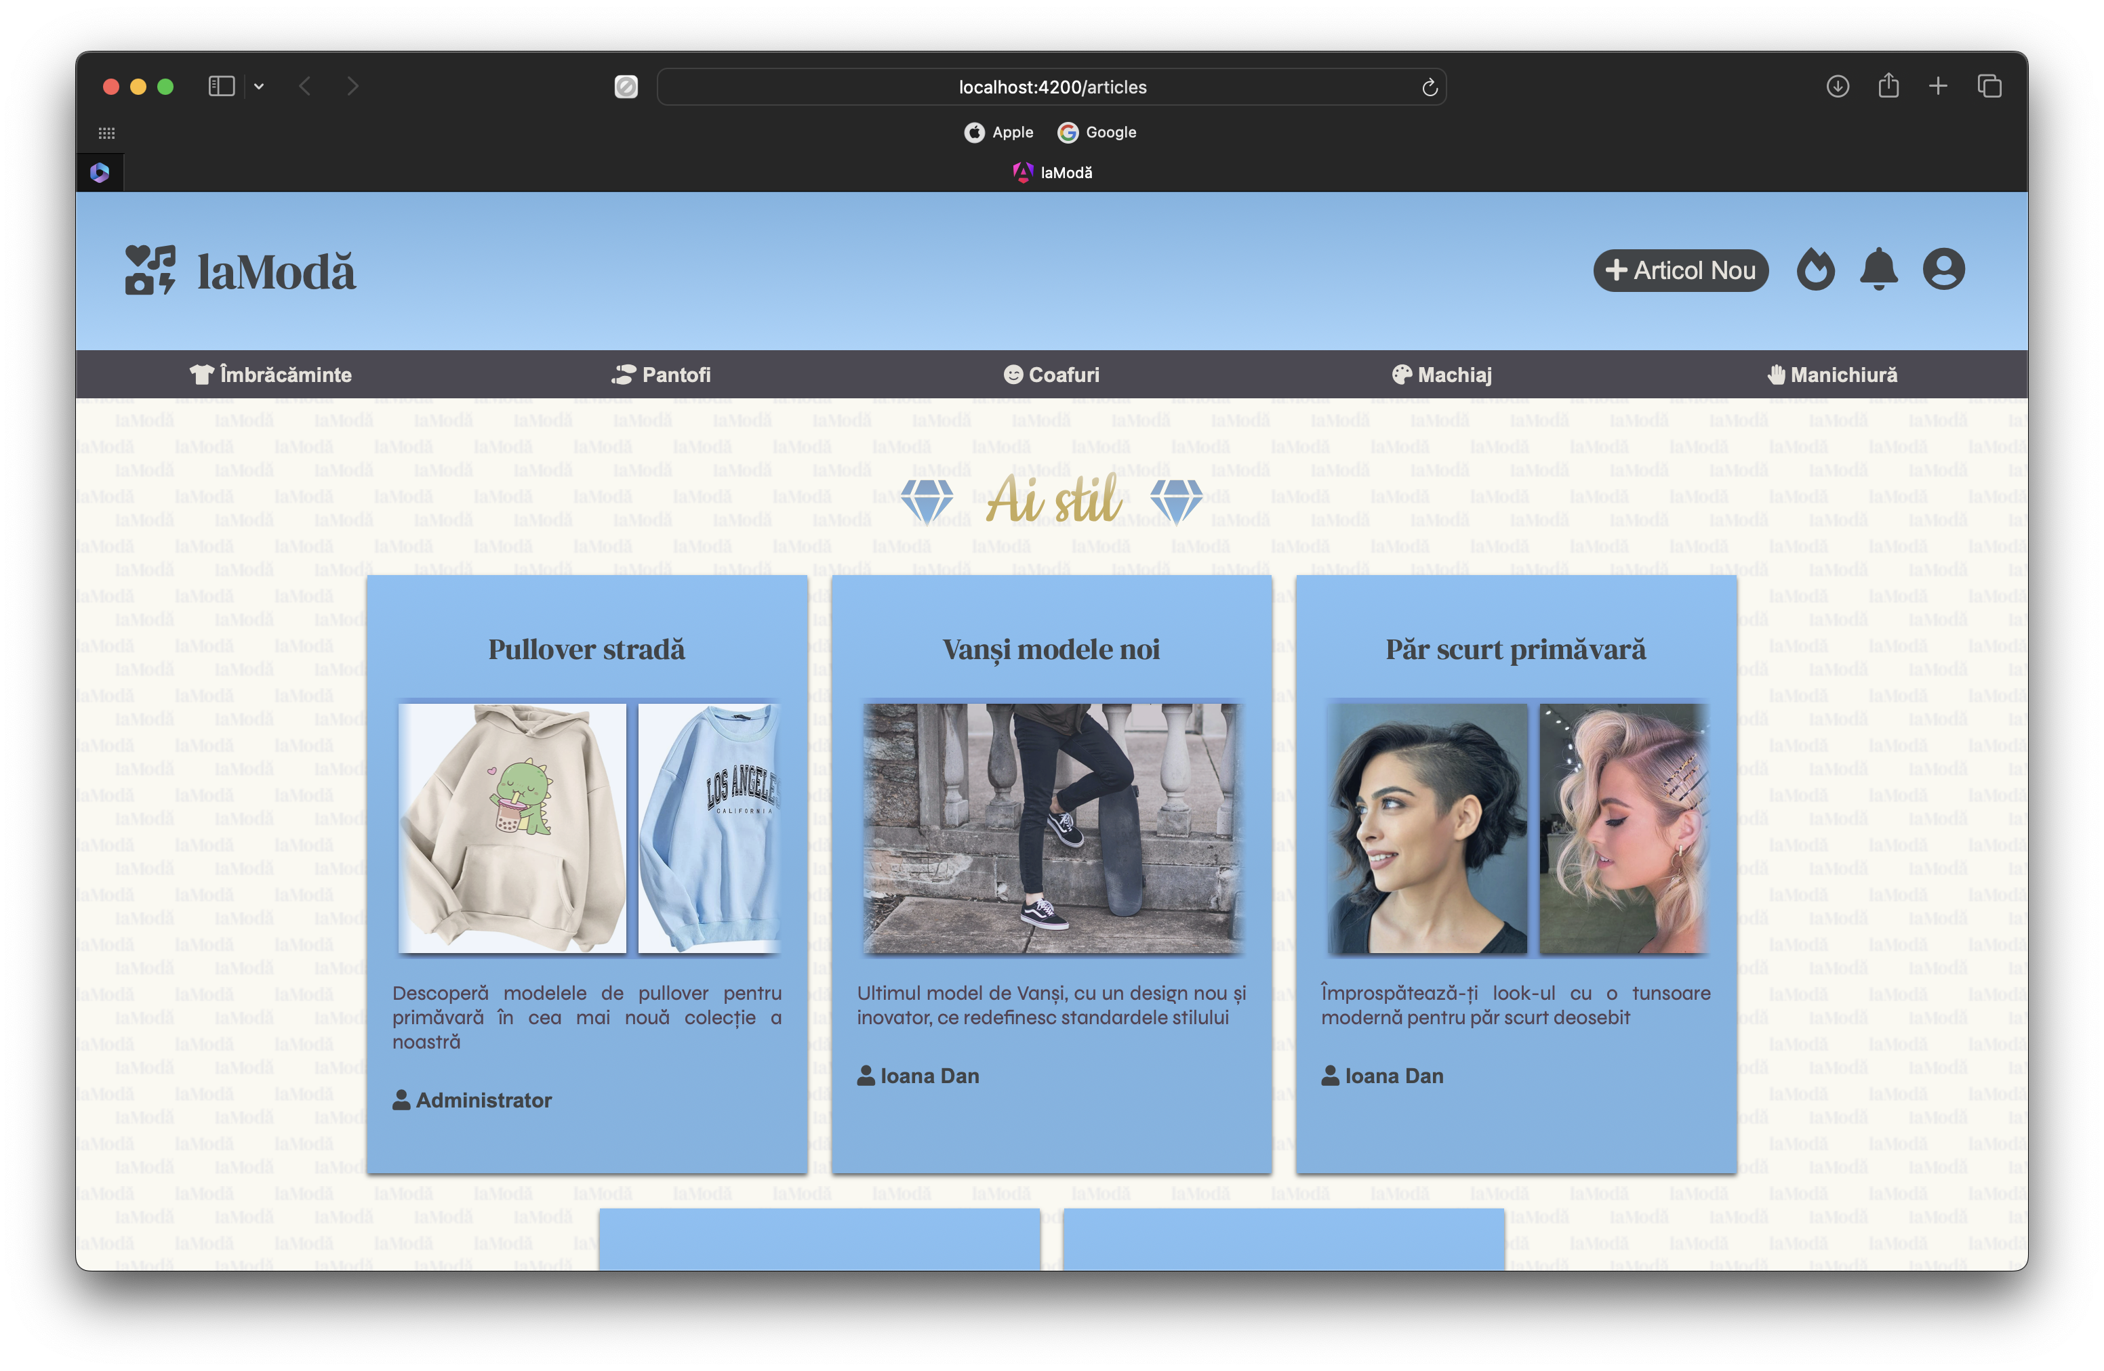Click the Articol Nou button

(1680, 270)
